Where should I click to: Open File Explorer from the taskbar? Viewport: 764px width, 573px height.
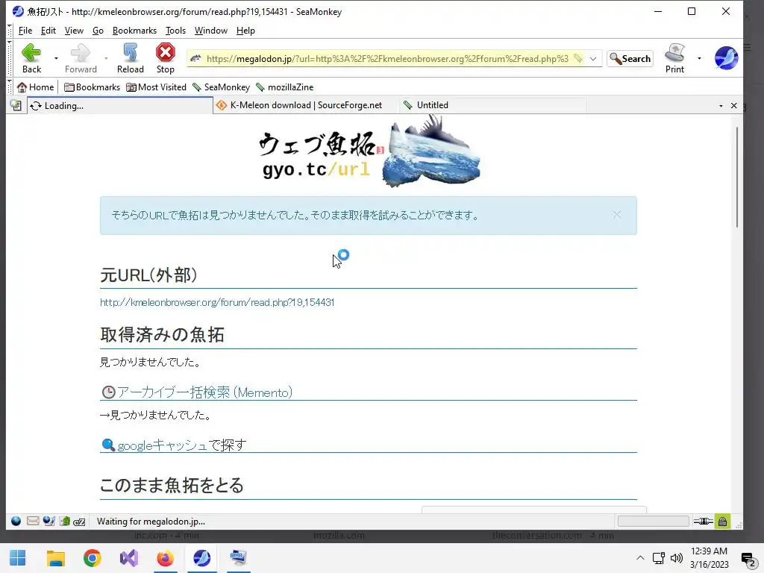point(55,558)
